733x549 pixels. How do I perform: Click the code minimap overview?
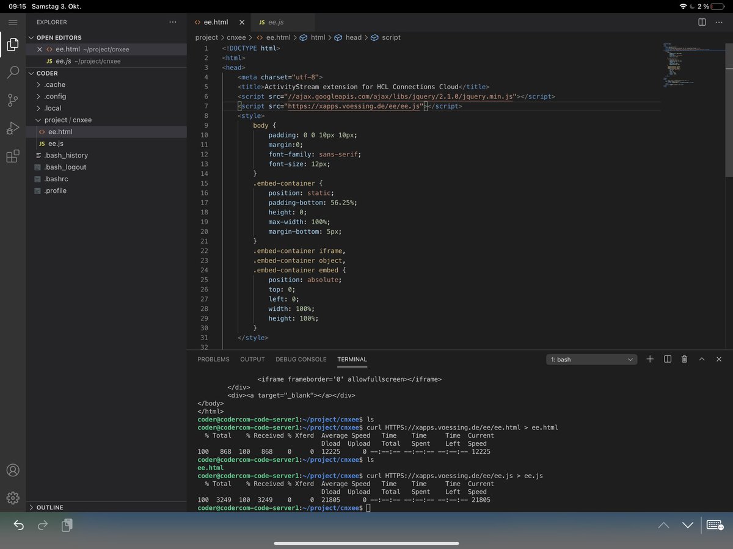point(694,65)
